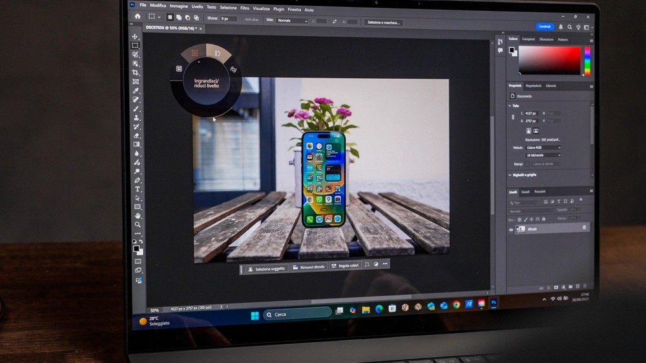Select the Rectangle shape tool
646x363 pixels.
click(x=138, y=207)
